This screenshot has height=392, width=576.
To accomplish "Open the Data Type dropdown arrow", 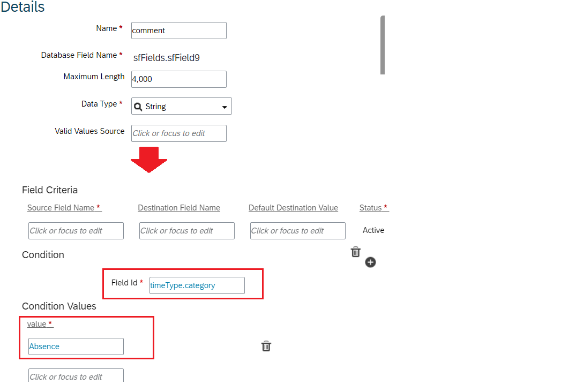I will click(x=225, y=107).
